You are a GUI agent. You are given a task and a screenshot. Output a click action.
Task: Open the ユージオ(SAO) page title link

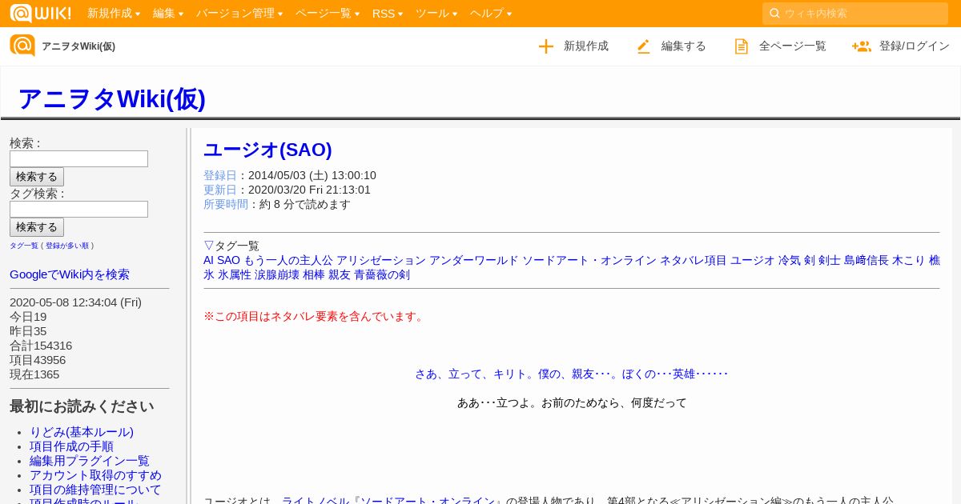click(267, 150)
